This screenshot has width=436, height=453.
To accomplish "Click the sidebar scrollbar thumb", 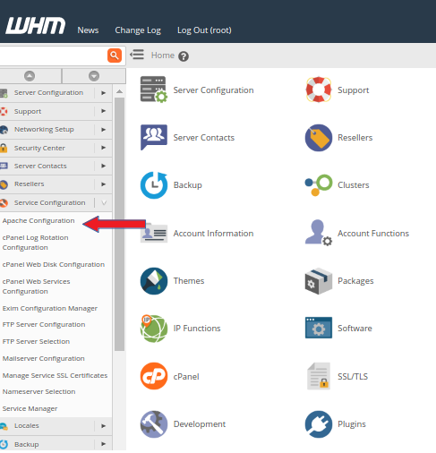I will (119, 224).
